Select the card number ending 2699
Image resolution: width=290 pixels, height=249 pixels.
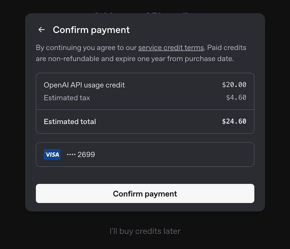(x=86, y=155)
